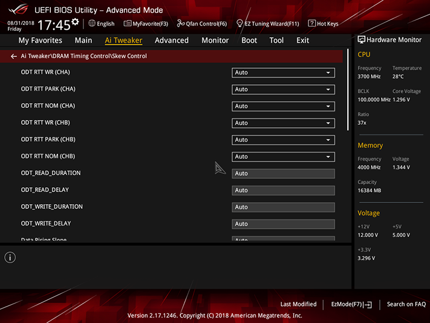Switch to the Main tab
The height and width of the screenshot is (323, 430).
(x=83, y=41)
